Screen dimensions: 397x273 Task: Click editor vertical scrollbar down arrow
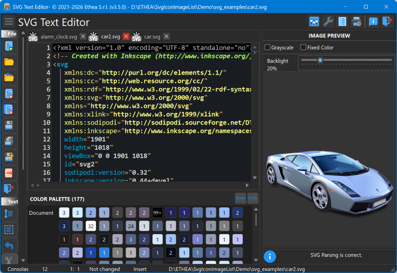point(255,178)
